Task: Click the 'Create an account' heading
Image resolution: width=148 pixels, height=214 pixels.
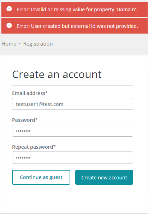Action: [x=57, y=75]
